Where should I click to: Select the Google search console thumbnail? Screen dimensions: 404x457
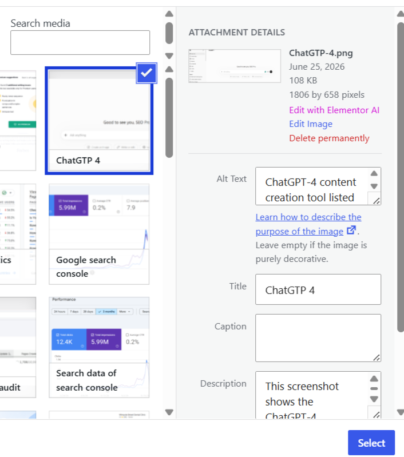[99, 234]
